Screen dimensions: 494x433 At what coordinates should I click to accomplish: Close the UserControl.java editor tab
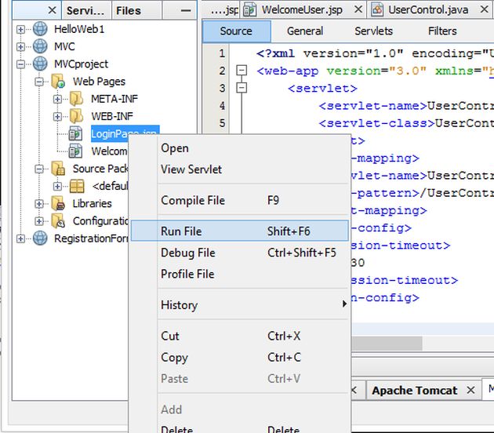pyautogui.click(x=485, y=9)
